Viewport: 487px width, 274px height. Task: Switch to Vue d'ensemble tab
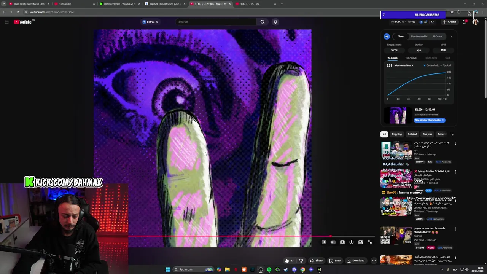pos(419,37)
